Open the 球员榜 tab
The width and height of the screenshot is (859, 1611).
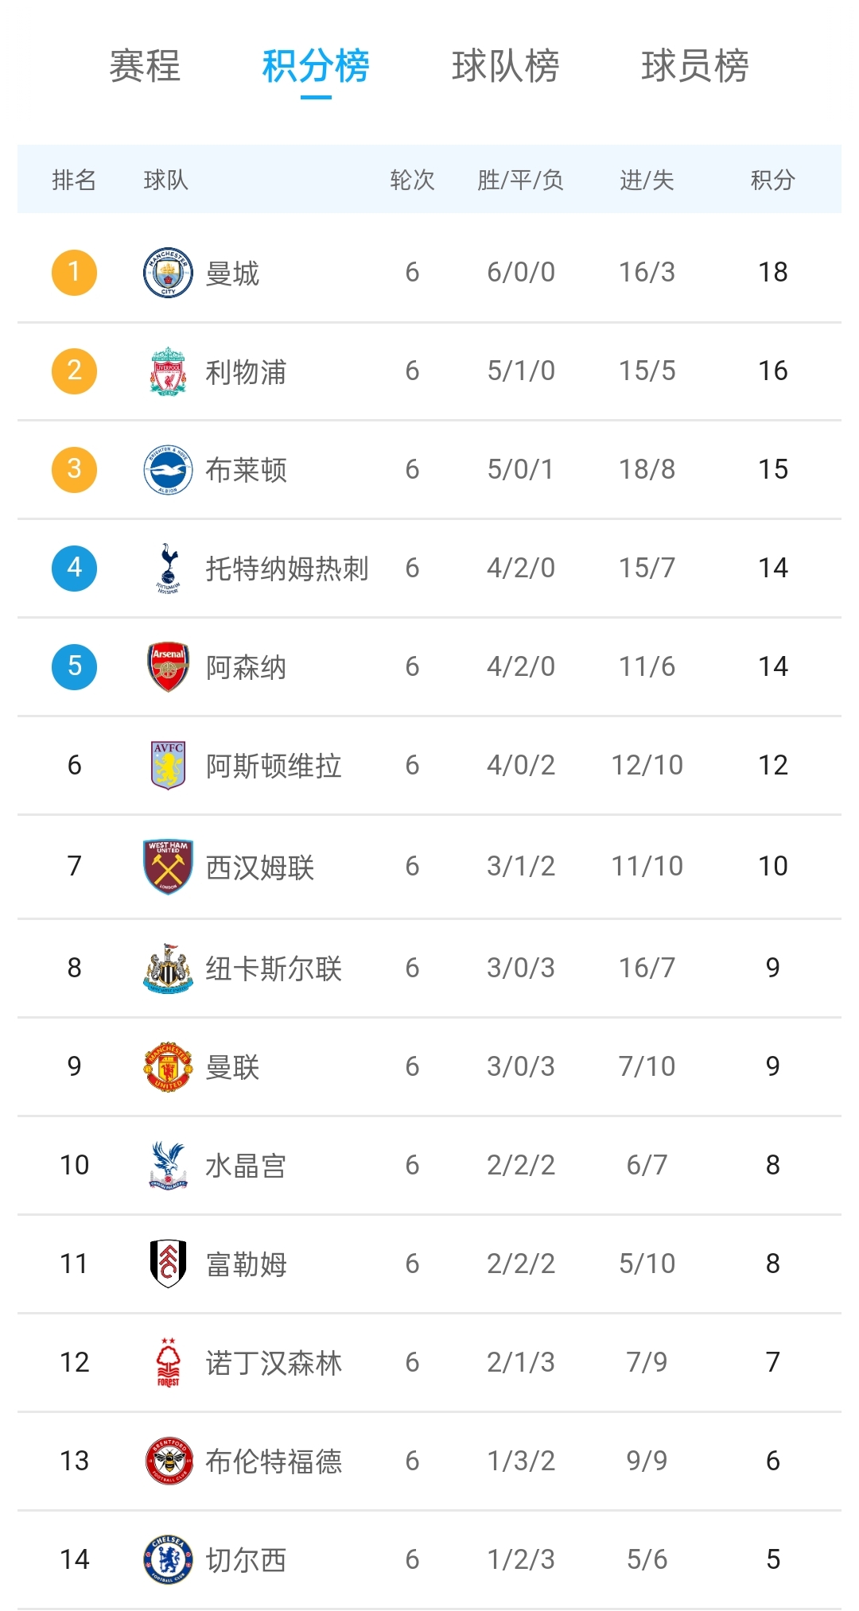click(x=695, y=66)
